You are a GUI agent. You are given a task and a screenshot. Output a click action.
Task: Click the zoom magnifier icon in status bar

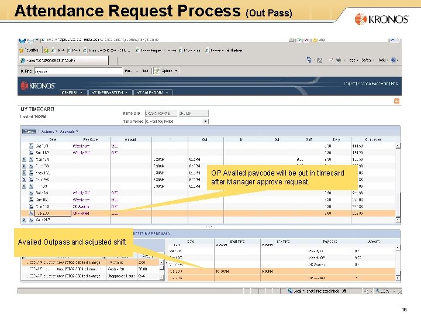(x=378, y=291)
